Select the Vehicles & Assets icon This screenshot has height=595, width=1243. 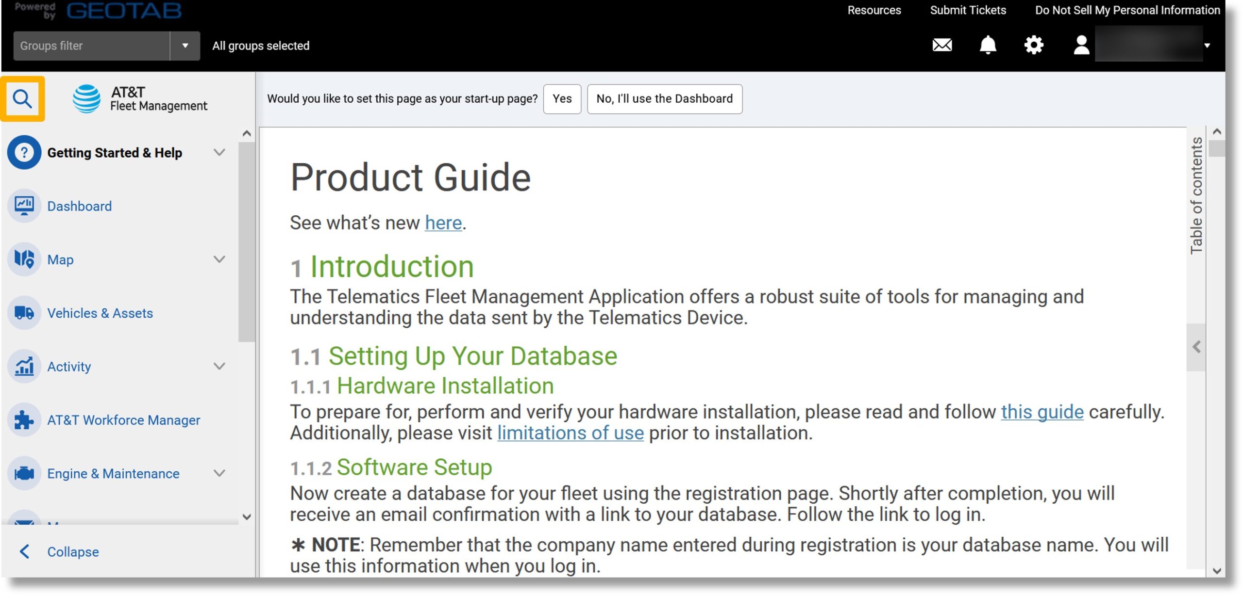click(24, 313)
